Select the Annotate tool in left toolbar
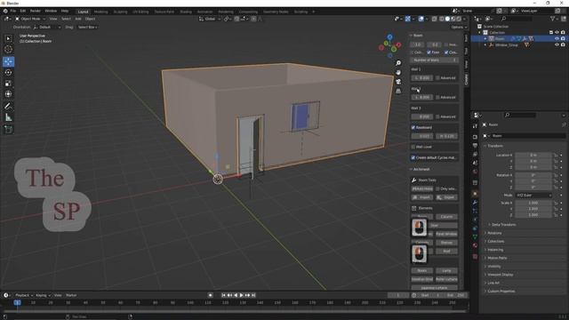Screen dimensions: 569x320 [8, 107]
